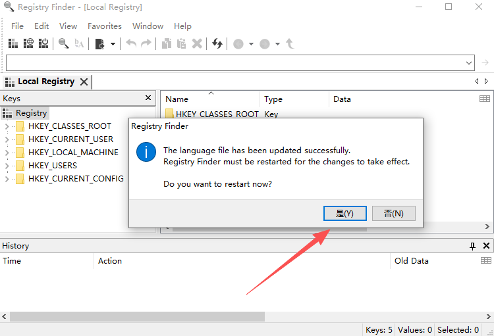
Task: Click the address bar Go arrow
Action: 485,62
